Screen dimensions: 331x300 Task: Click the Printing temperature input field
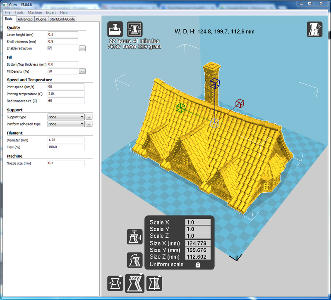pos(66,94)
